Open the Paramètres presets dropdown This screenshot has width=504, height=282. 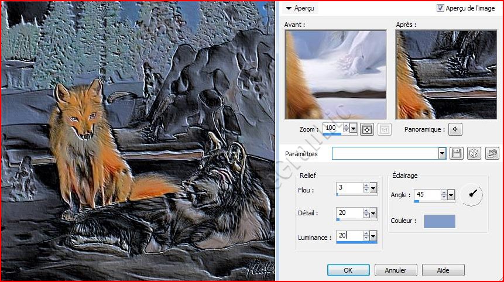click(x=442, y=153)
